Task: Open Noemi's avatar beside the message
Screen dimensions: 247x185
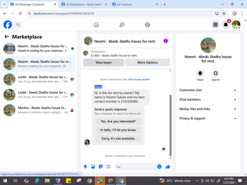Action: coord(87,142)
